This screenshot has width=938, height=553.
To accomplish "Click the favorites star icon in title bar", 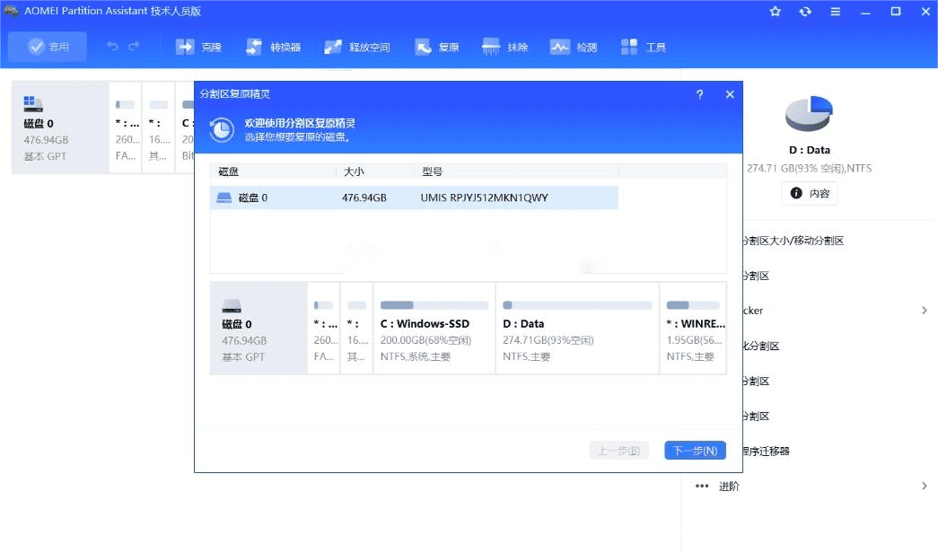I will pyautogui.click(x=776, y=12).
